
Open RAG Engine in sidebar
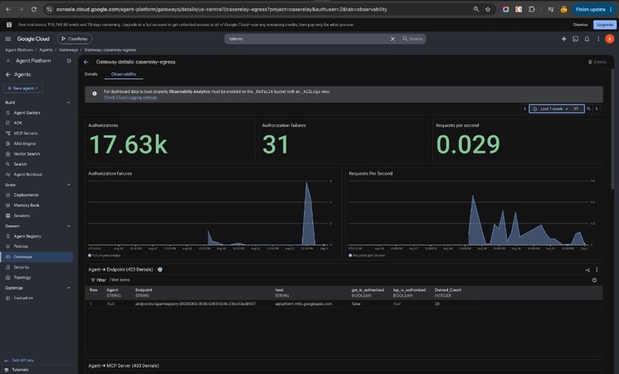point(25,144)
